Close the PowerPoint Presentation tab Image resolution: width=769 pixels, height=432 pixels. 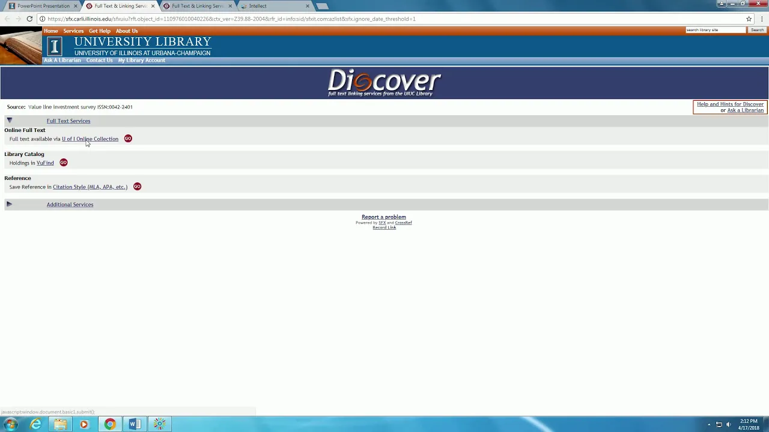pyautogui.click(x=76, y=6)
